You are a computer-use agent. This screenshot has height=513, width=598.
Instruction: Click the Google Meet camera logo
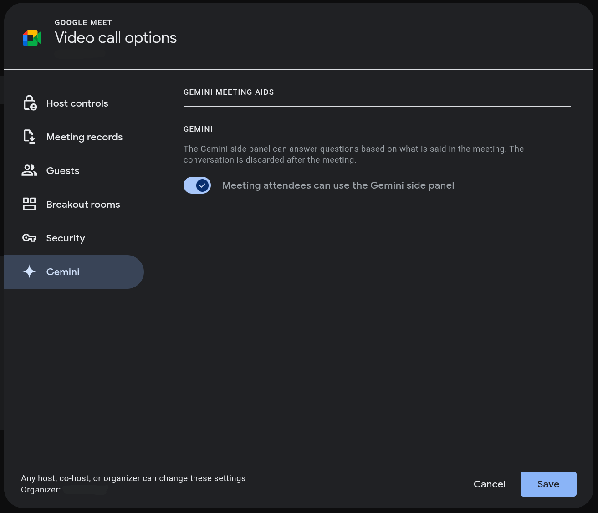click(32, 38)
